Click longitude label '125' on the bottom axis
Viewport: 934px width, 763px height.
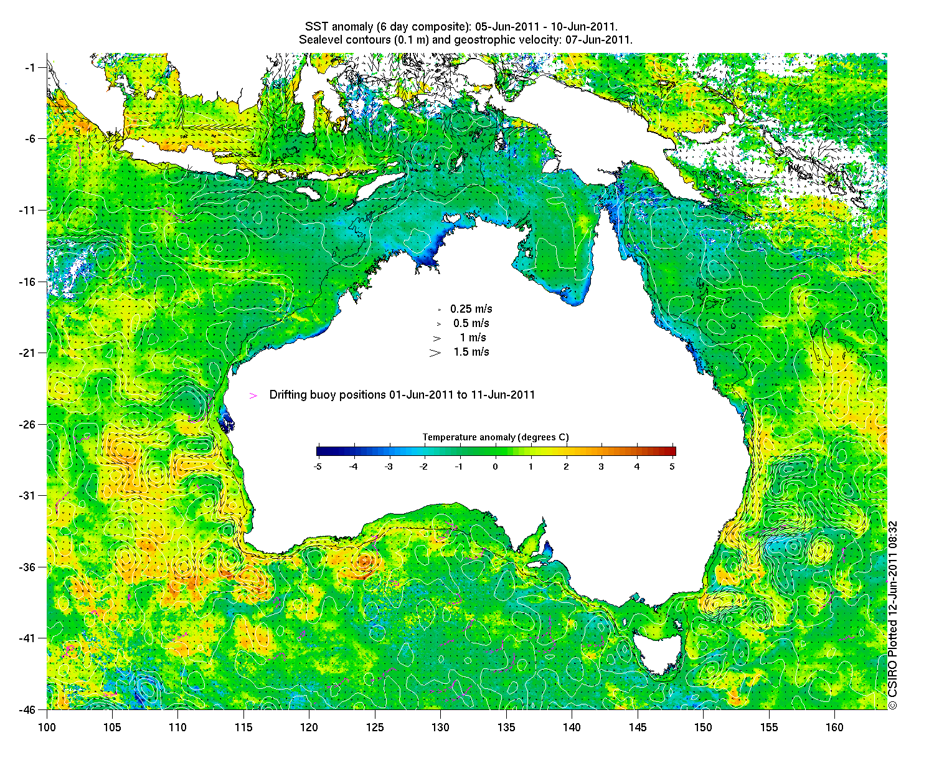pos(375,727)
